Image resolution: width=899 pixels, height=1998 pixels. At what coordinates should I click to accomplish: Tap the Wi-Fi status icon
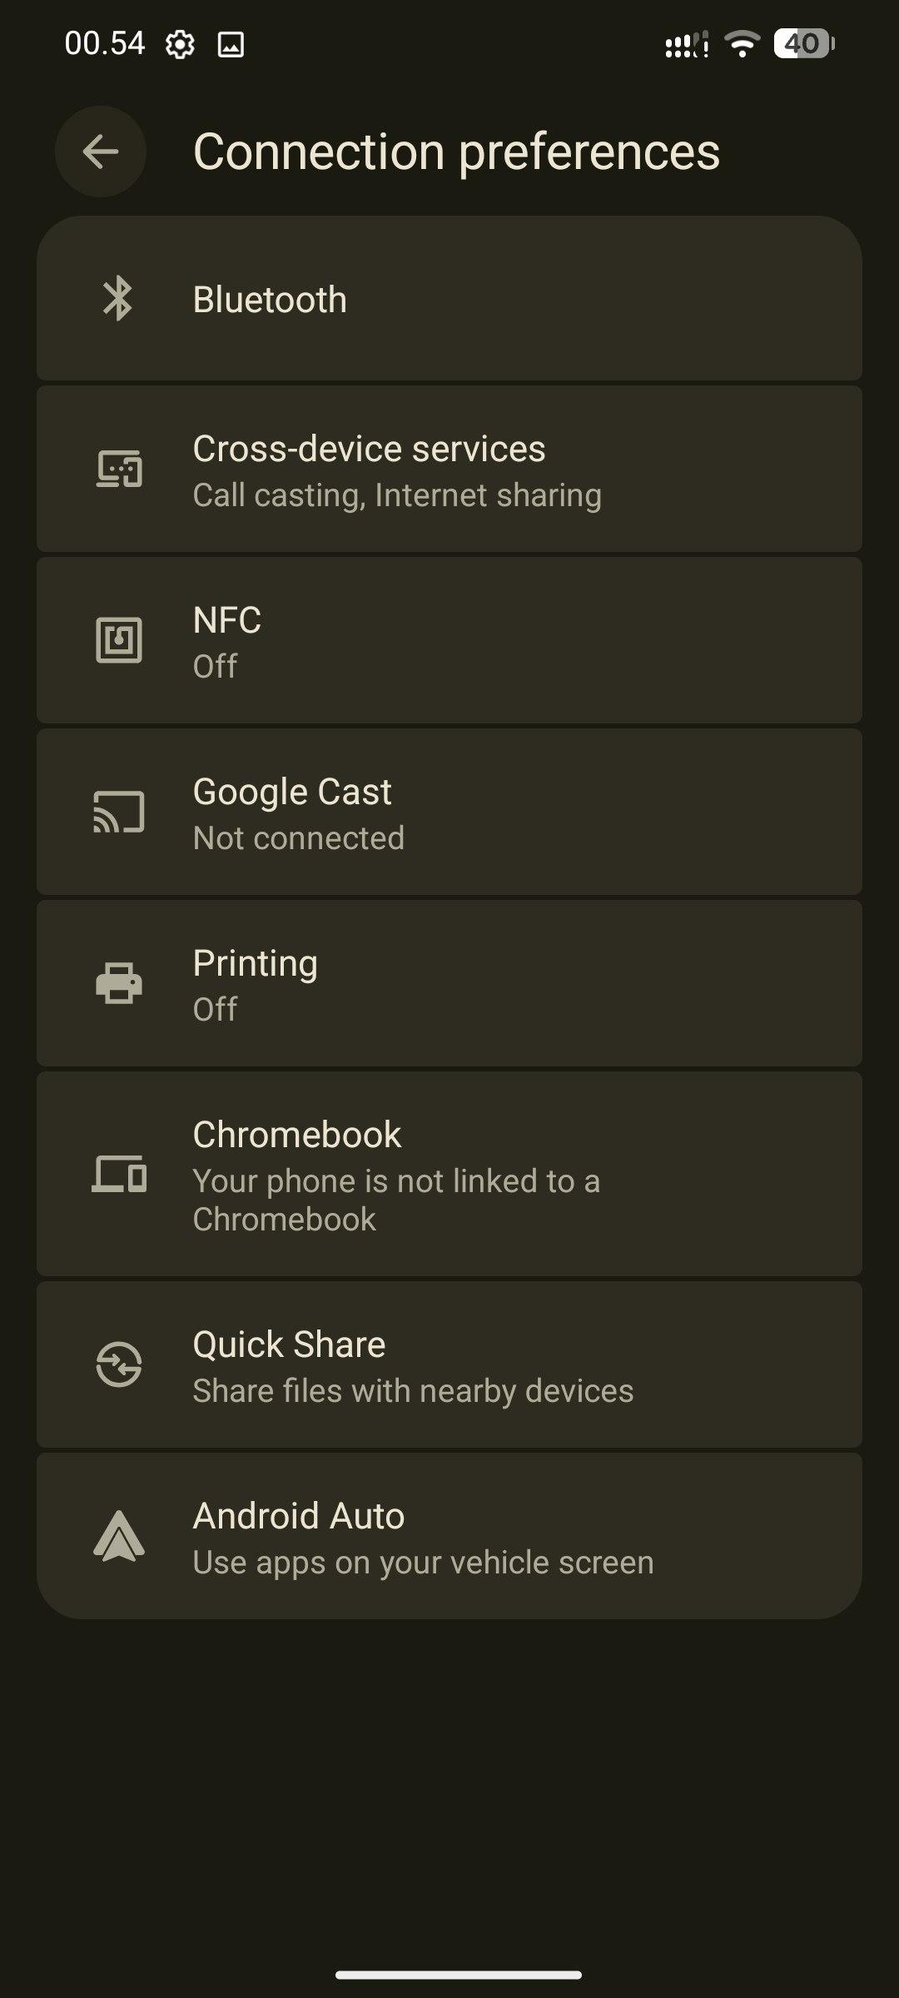click(x=741, y=43)
